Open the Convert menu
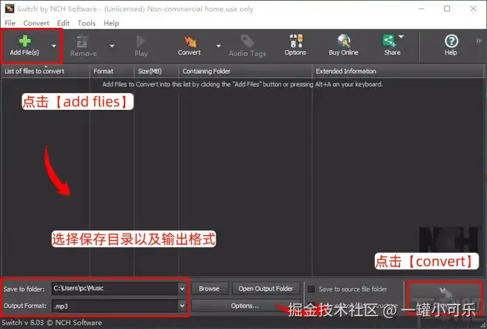487x329 pixels. [36, 23]
